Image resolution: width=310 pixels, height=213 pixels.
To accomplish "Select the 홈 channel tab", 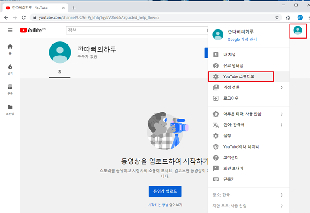I will coord(60,72).
